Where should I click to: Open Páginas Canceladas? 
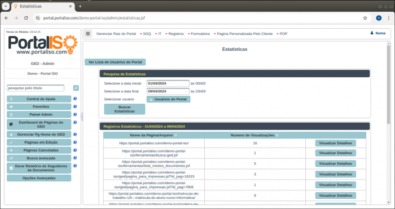coord(39,150)
